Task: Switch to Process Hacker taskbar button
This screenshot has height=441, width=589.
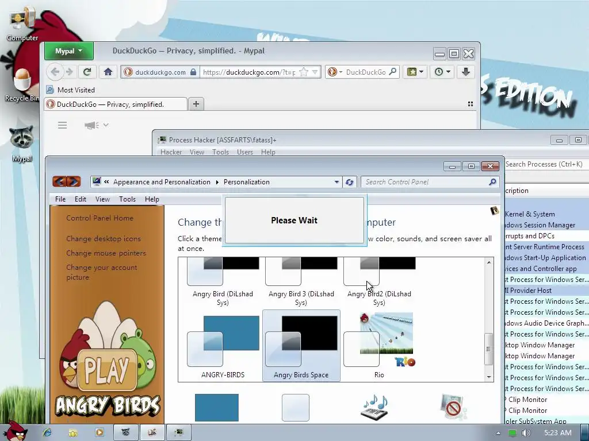Action: pos(178,433)
